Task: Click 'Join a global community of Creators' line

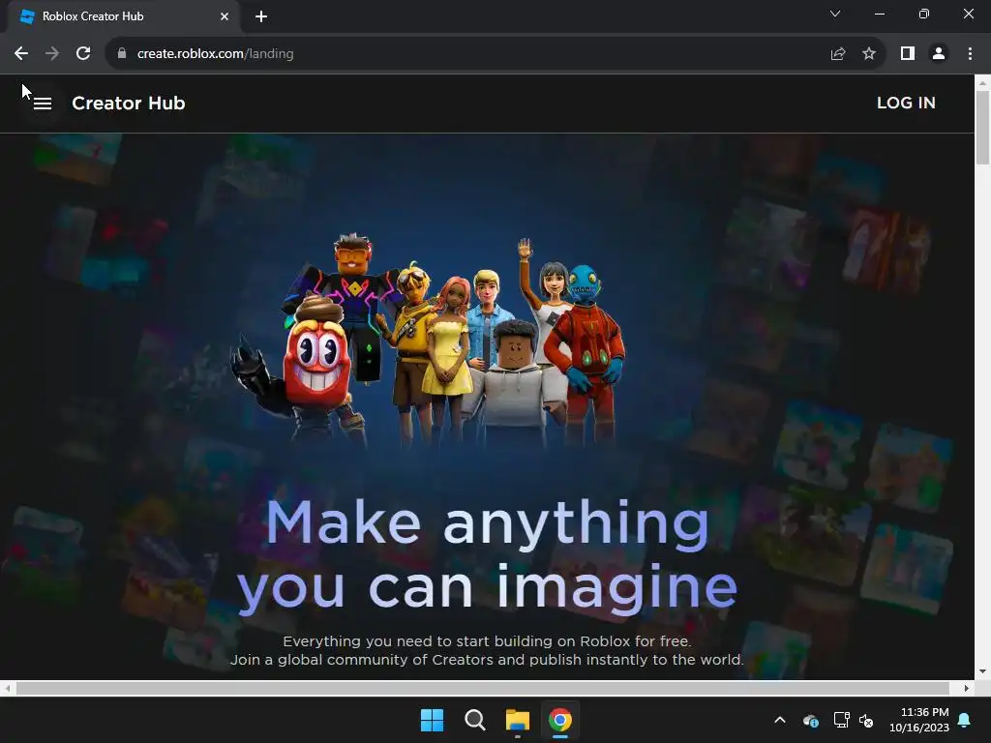Action: coord(488,660)
